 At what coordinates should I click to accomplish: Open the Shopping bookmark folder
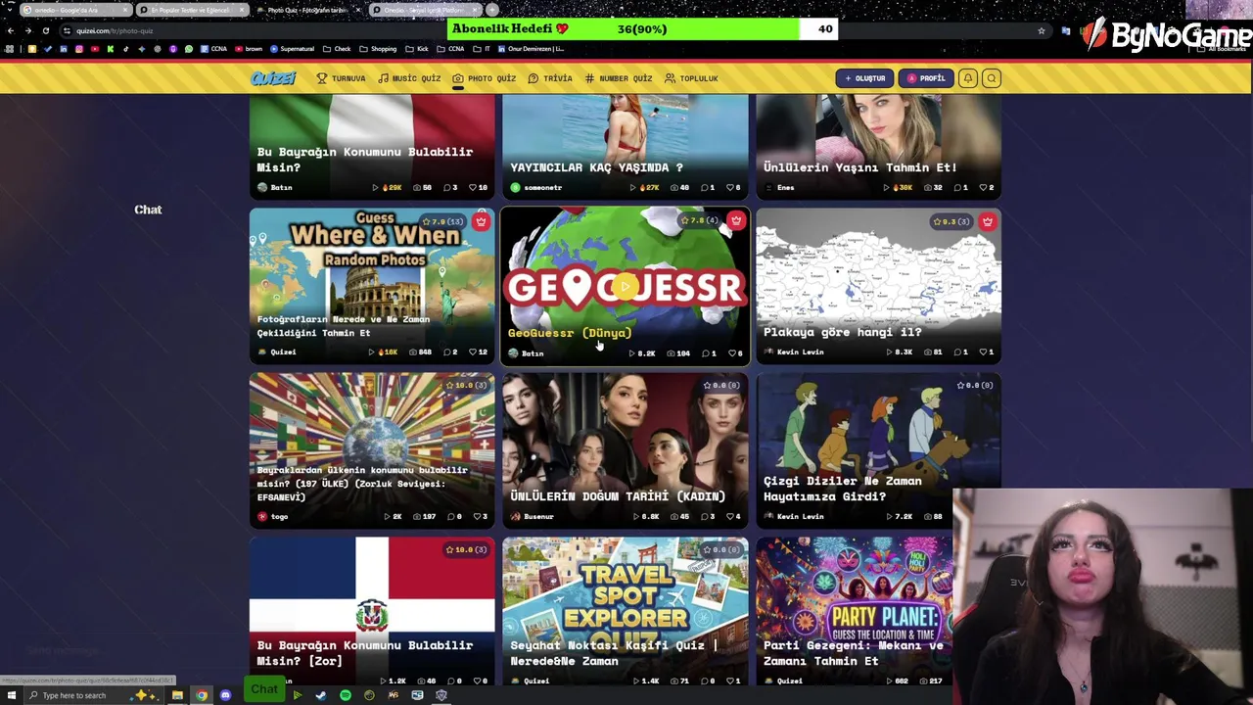(379, 49)
